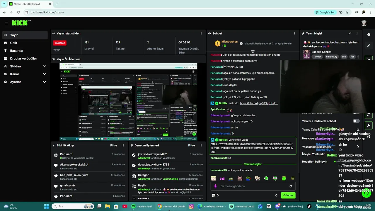Type in the Bir mesaj gönderin field
Screen dimensions: 375x211
point(253,186)
